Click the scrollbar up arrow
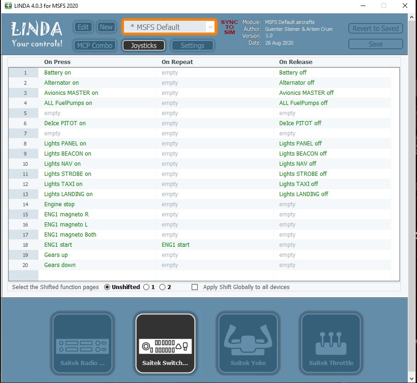The image size is (417, 383). 411,17
